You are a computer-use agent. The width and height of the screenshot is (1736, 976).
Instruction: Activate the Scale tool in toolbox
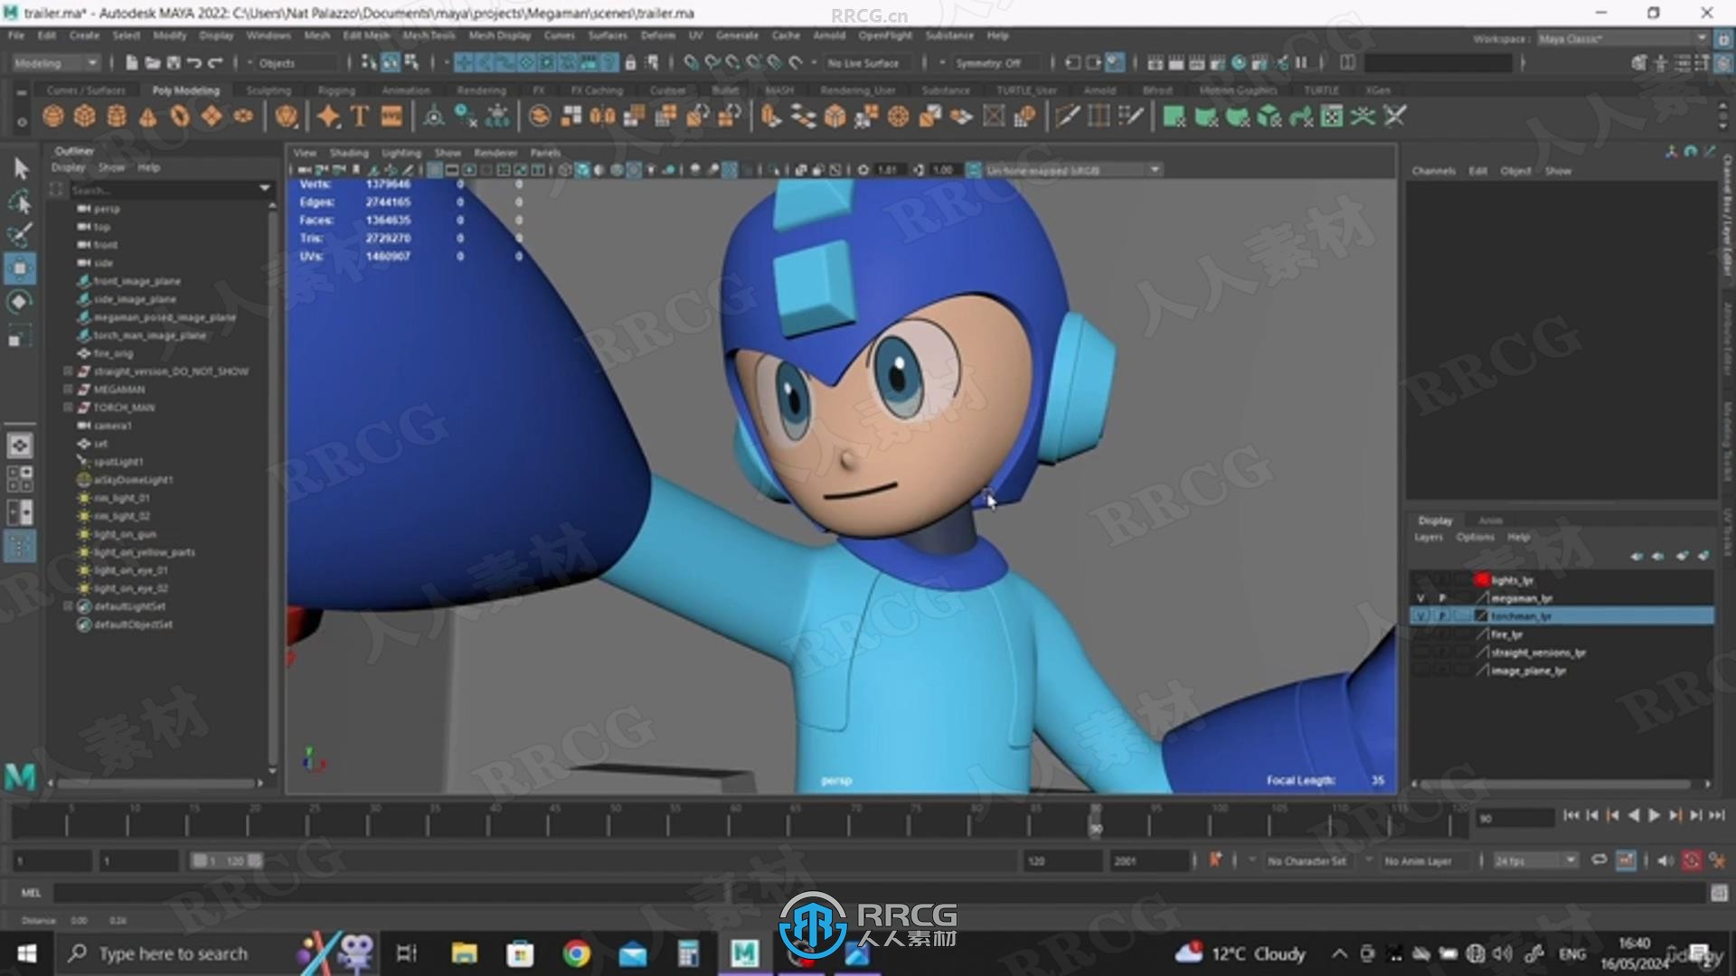(x=21, y=336)
